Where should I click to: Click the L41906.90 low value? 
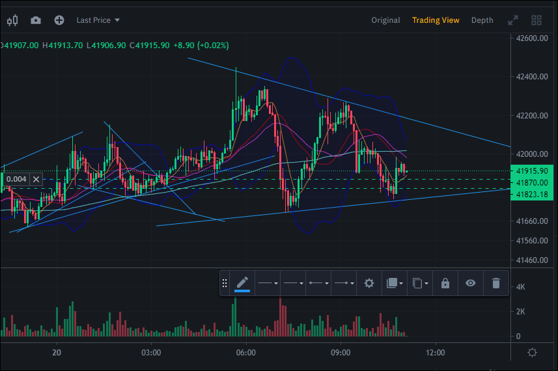[x=106, y=46]
